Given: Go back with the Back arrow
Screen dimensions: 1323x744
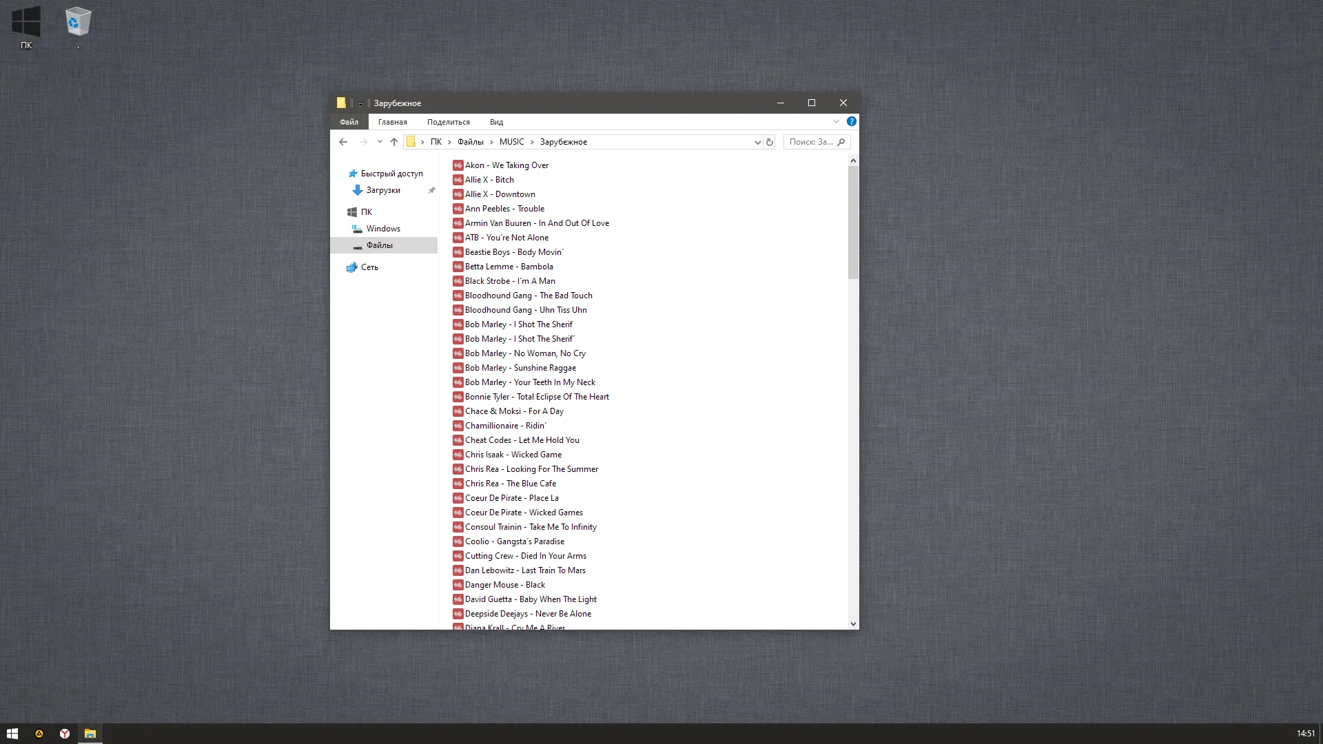Looking at the screenshot, I should (x=343, y=142).
